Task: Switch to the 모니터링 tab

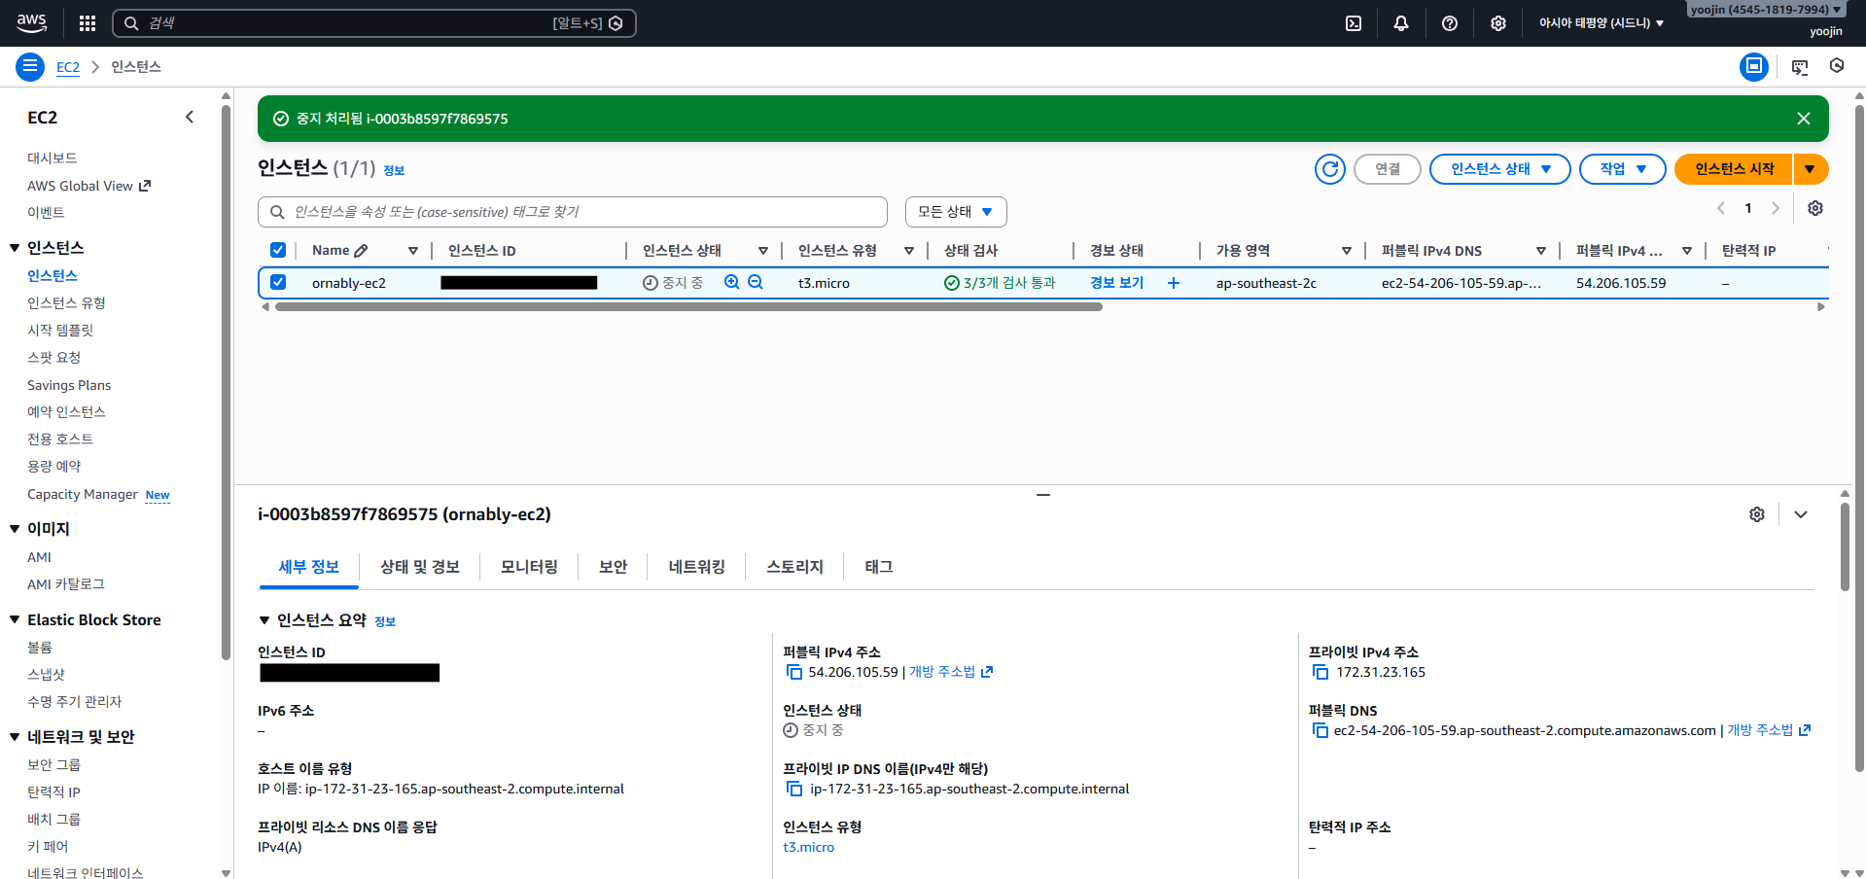Action: tap(529, 567)
